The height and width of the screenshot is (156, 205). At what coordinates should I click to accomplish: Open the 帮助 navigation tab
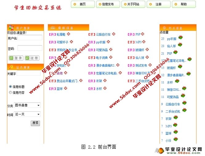184,4
